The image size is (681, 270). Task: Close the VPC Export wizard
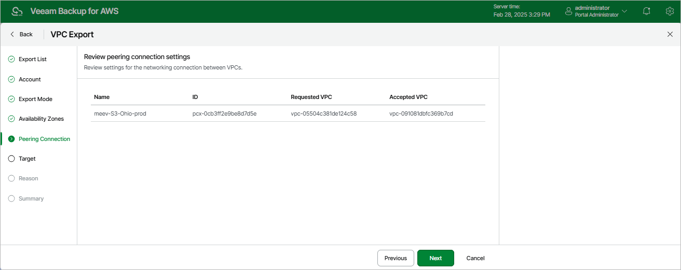670,34
